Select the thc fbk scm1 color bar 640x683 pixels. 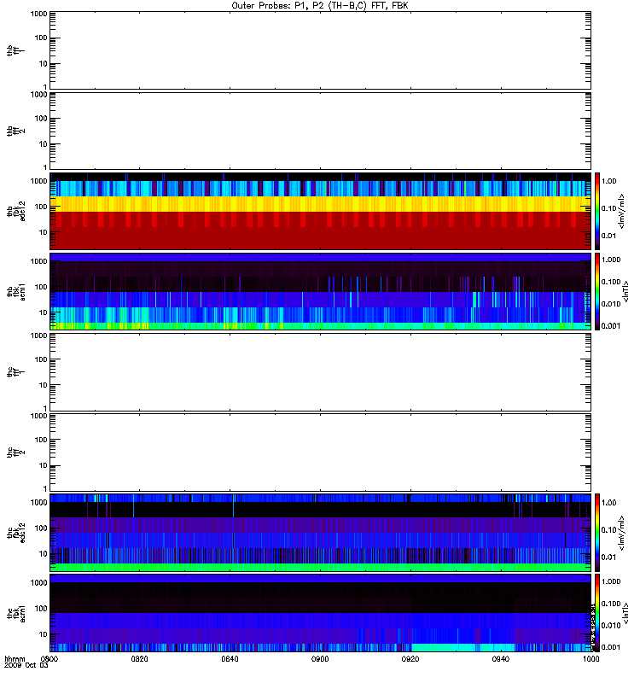[597, 612]
